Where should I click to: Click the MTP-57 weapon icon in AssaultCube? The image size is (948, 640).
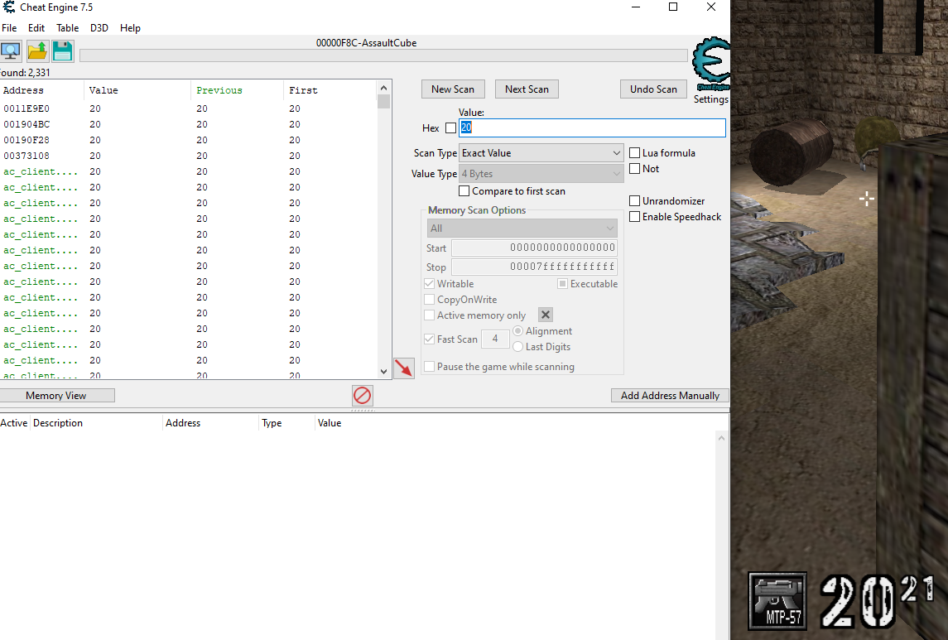click(x=777, y=601)
